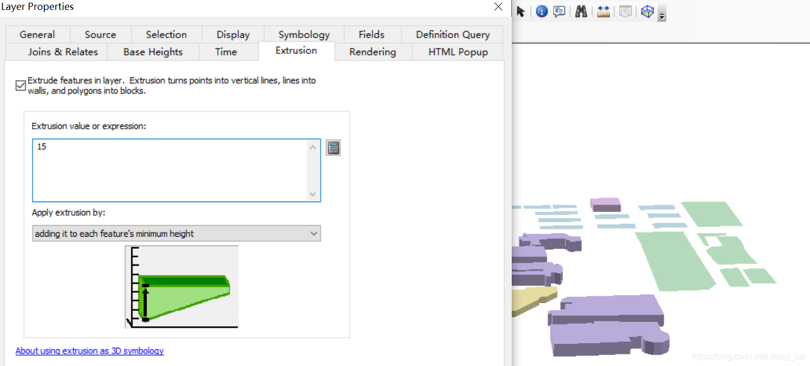Open the extrusion expression calculator
The height and width of the screenshot is (366, 810).
point(333,148)
